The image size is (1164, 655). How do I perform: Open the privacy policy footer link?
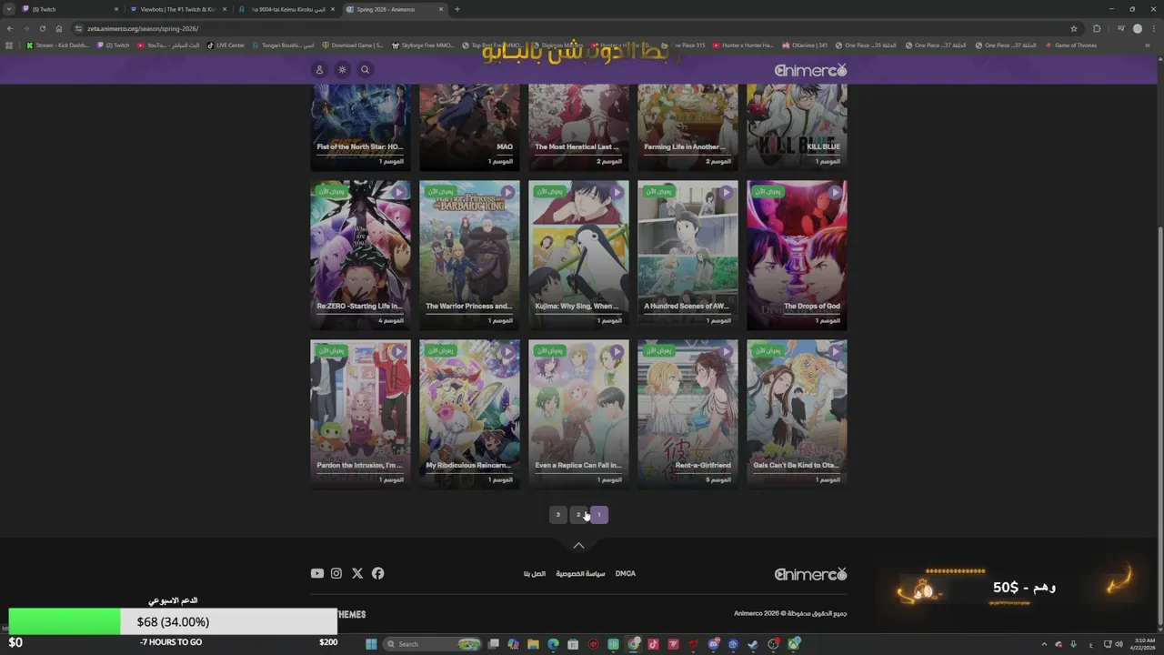580,574
